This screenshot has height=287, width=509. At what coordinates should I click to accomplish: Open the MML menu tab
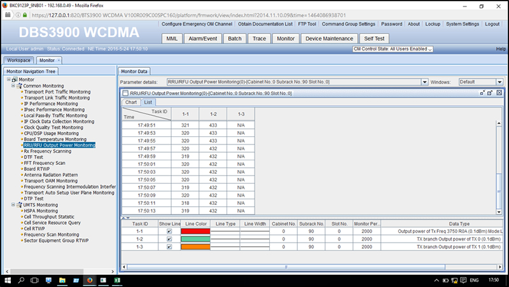point(172,39)
